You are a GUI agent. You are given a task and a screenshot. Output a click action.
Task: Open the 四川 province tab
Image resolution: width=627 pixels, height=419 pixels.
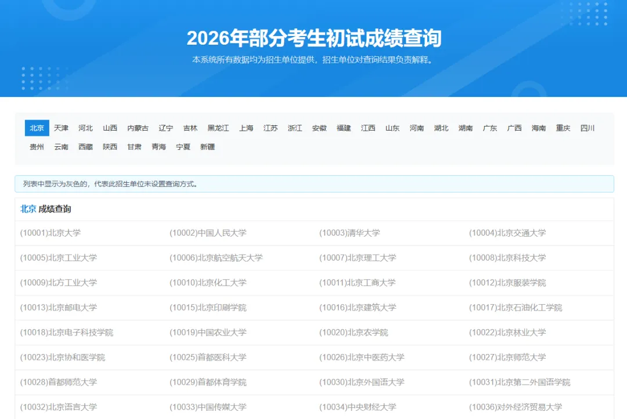tap(588, 128)
